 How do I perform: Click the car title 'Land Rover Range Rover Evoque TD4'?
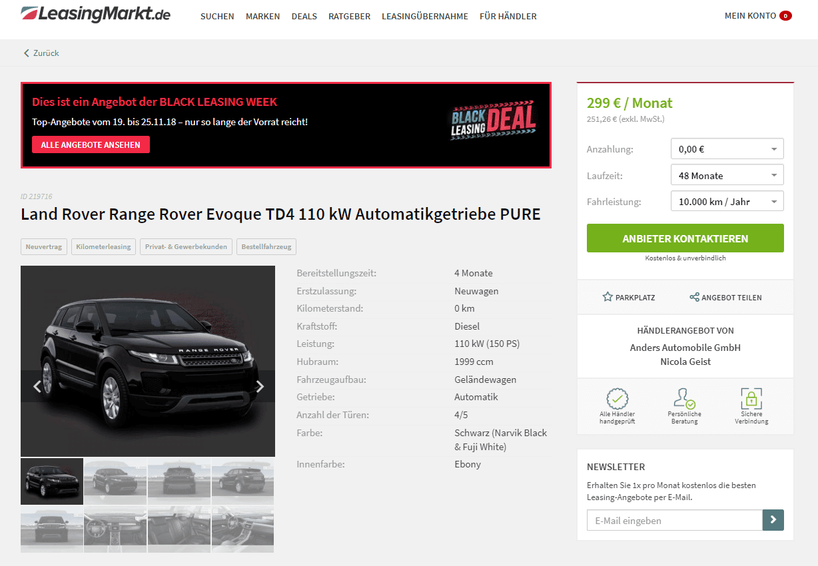(x=280, y=214)
